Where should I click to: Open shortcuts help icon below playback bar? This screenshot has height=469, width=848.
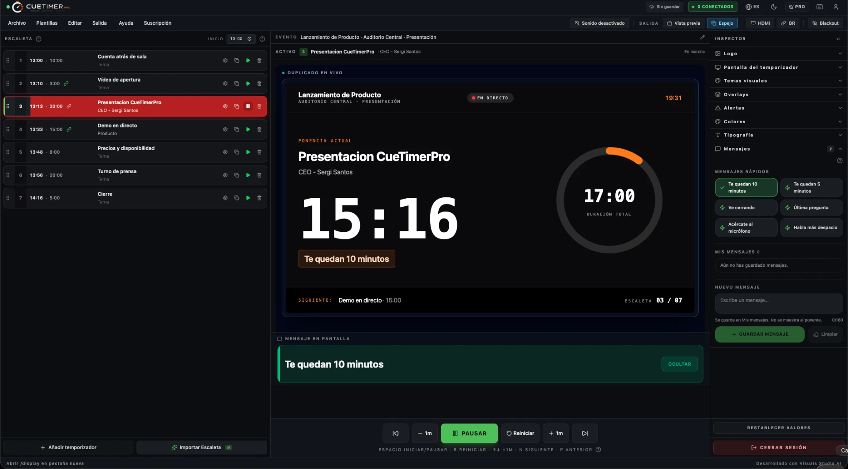pos(598,450)
